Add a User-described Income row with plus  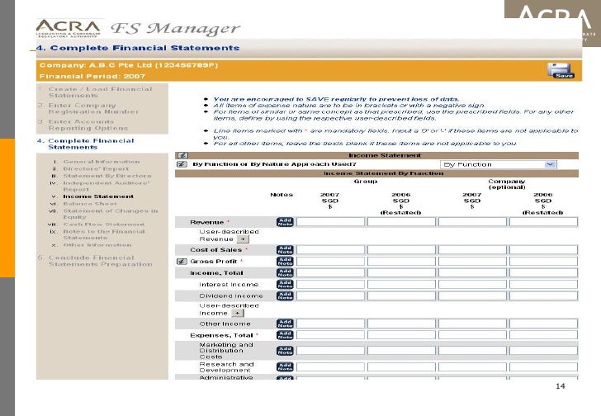click(x=238, y=313)
